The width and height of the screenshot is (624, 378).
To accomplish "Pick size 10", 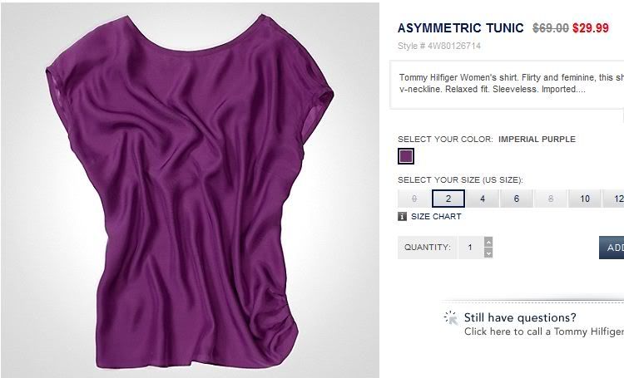I will [x=585, y=199].
